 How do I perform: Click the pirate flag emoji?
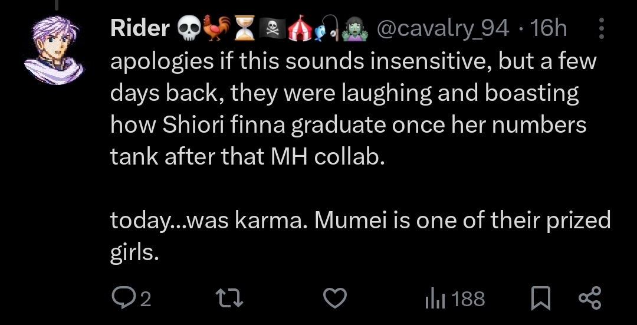[270, 28]
